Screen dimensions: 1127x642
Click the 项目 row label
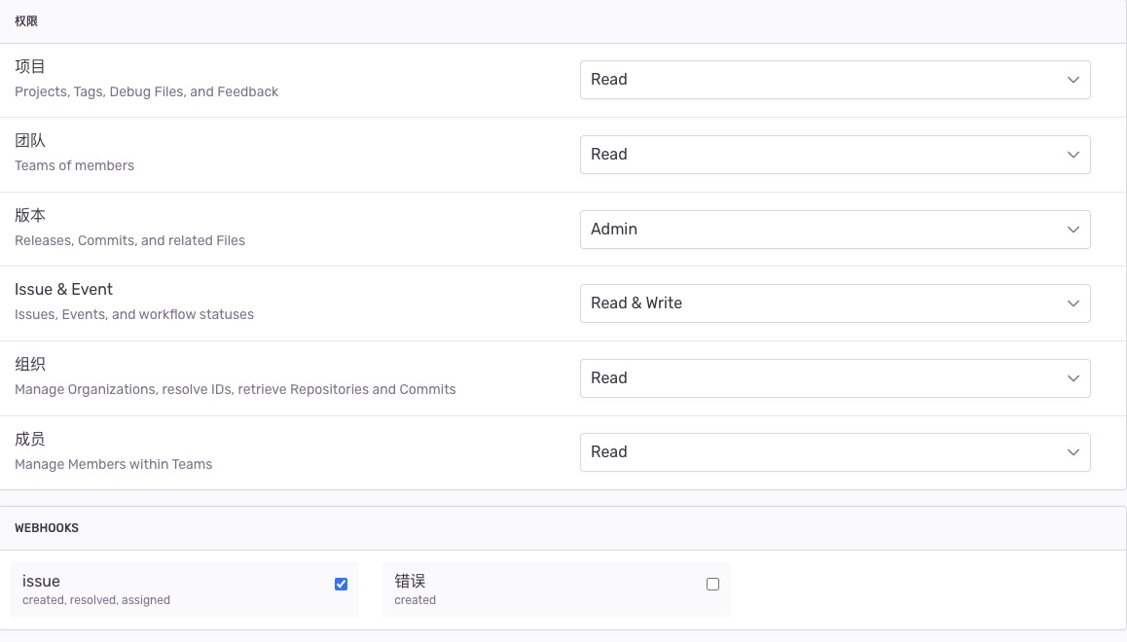30,67
